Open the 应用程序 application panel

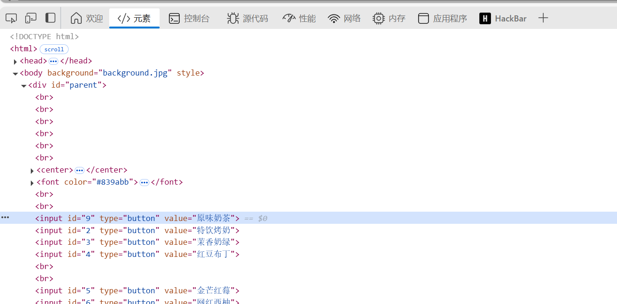[442, 19]
